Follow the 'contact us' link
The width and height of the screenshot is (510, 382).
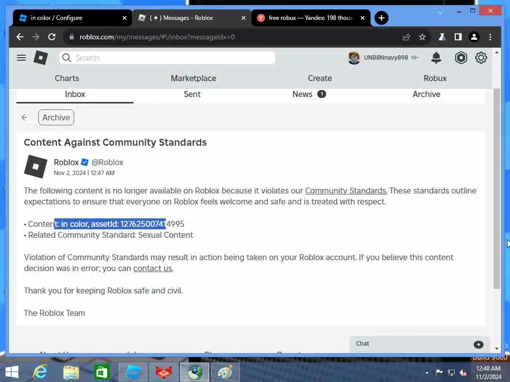pyautogui.click(x=153, y=268)
